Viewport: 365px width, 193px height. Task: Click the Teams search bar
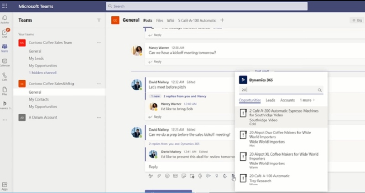tap(207, 6)
